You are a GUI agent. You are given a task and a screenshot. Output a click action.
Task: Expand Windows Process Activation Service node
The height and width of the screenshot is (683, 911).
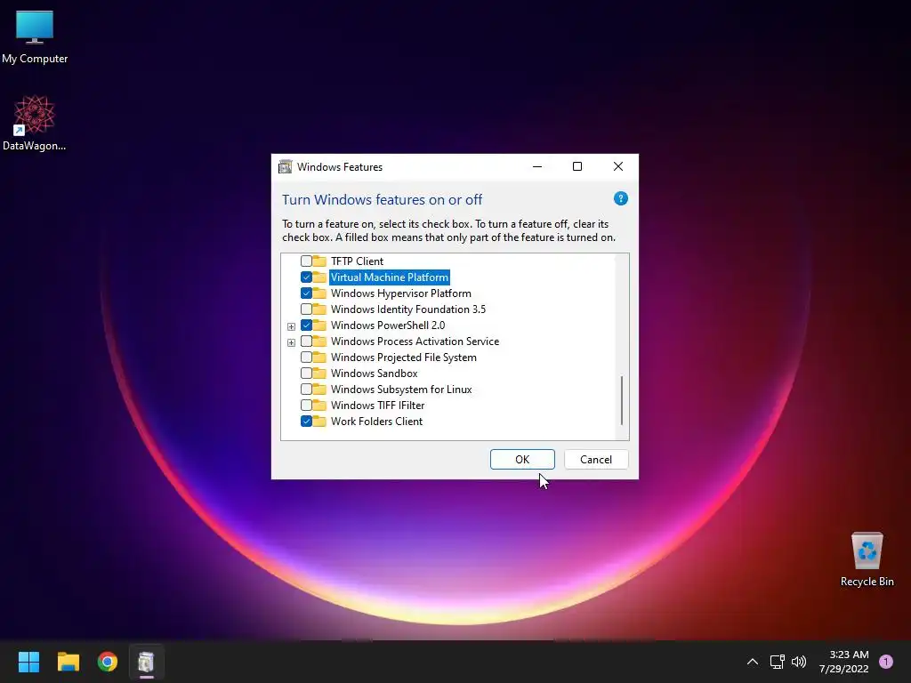291,342
